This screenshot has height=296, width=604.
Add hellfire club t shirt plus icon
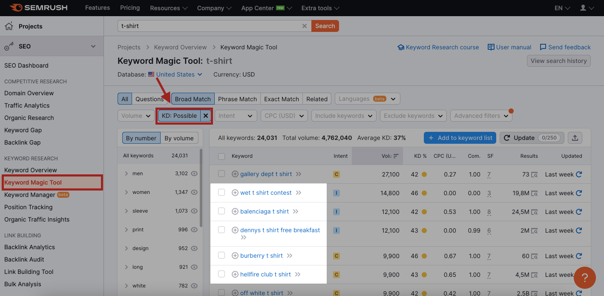235,274
